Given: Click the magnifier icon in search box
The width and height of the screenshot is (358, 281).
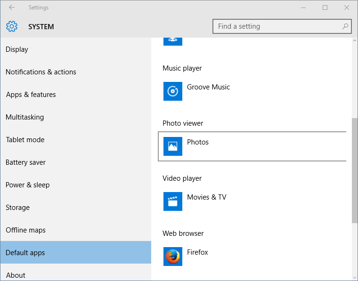Looking at the screenshot, I should click(345, 26).
